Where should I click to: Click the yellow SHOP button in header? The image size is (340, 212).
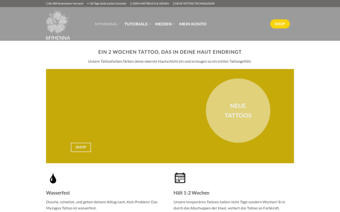[280, 24]
